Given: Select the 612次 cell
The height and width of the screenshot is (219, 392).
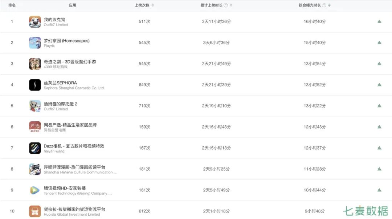Looking at the screenshot, I should tap(144, 211).
